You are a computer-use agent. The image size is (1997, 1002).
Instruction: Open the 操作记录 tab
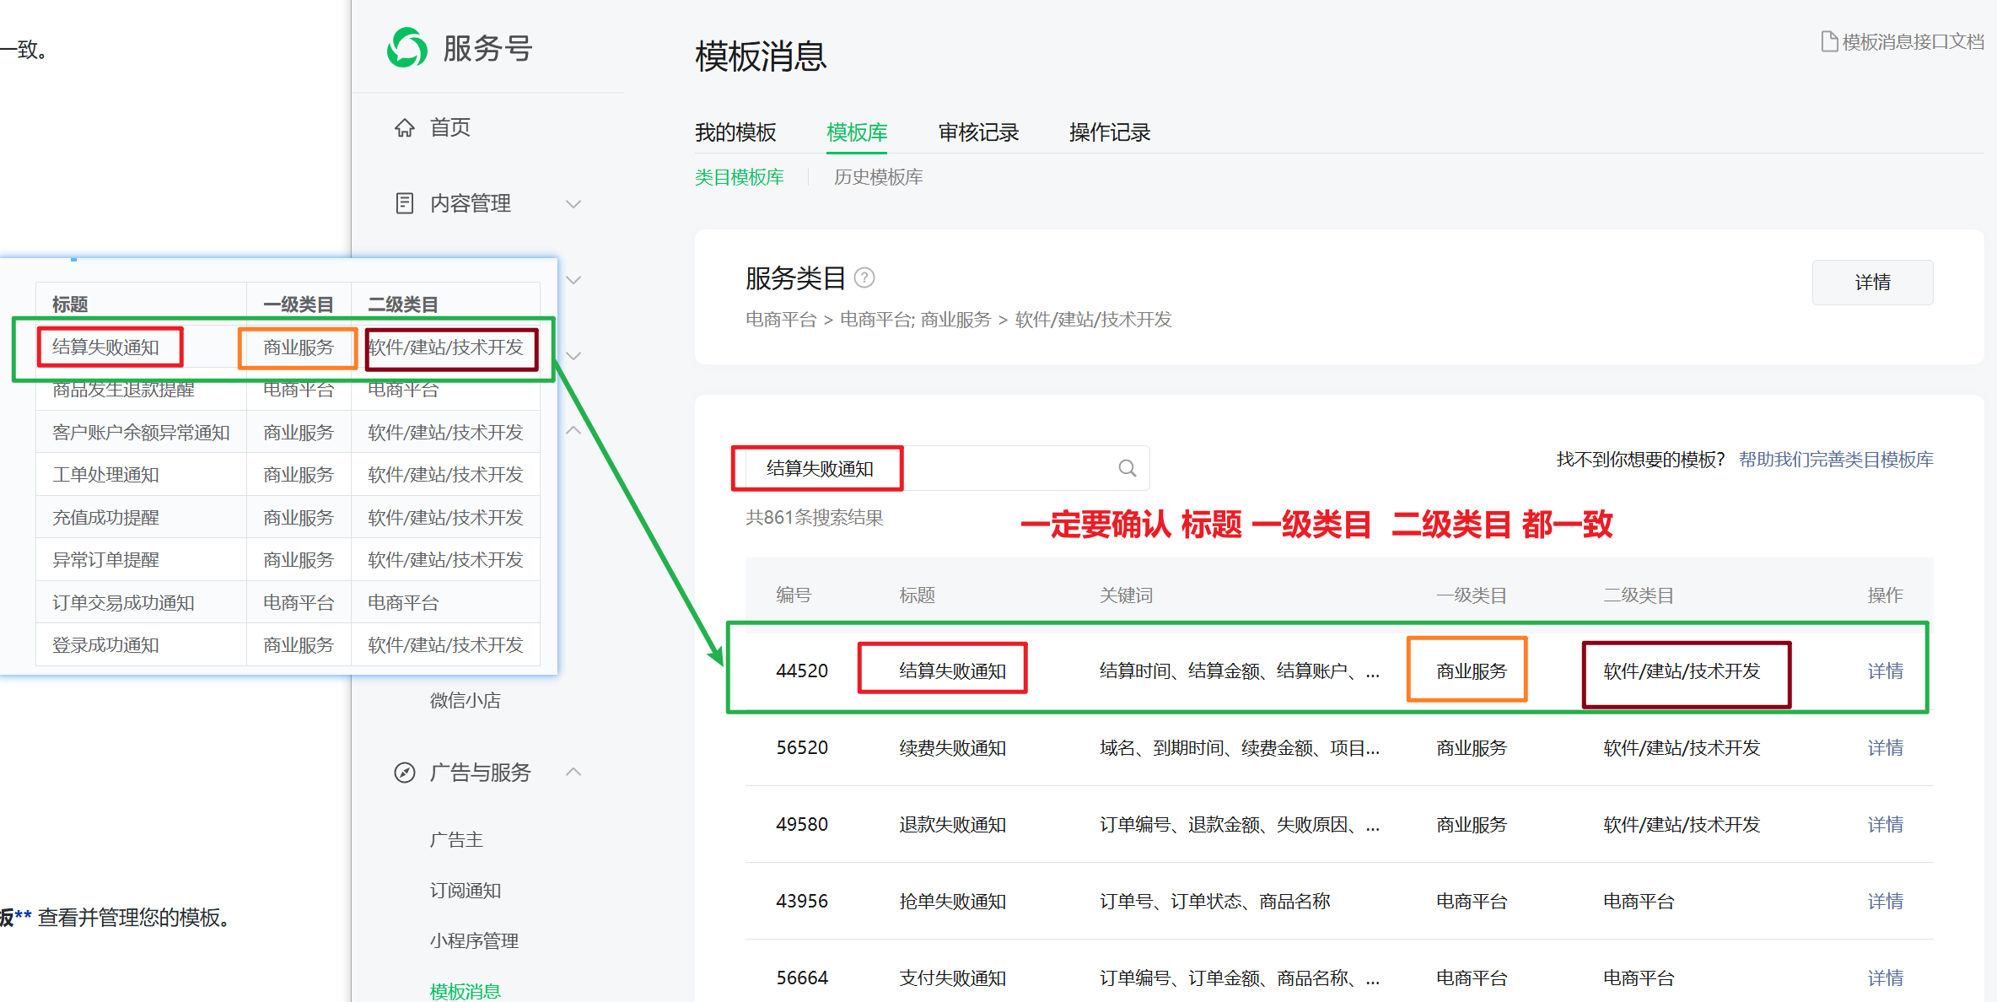[x=1110, y=132]
